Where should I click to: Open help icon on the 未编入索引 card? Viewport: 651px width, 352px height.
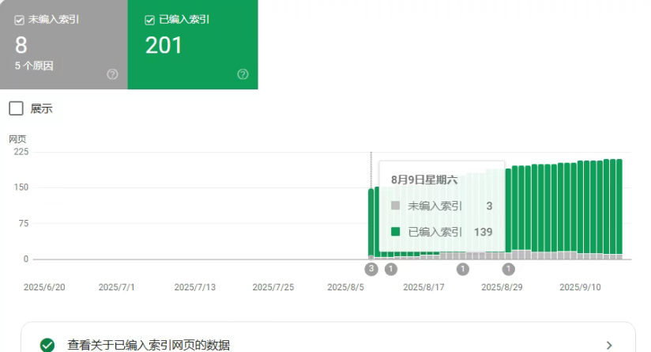tap(112, 74)
